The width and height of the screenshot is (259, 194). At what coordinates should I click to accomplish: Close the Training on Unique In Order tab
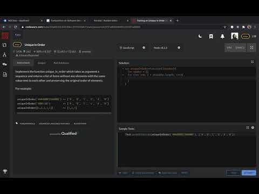(x=171, y=20)
